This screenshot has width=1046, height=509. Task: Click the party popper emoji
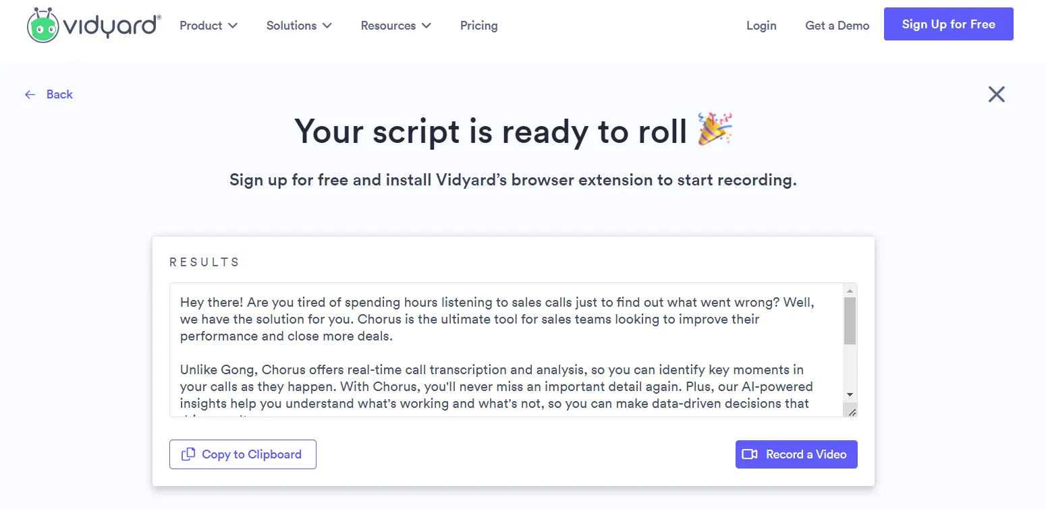(x=715, y=130)
